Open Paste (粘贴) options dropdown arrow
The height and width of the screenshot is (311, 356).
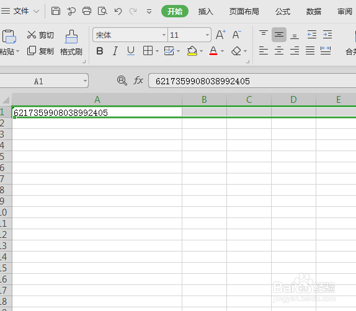coord(17,51)
